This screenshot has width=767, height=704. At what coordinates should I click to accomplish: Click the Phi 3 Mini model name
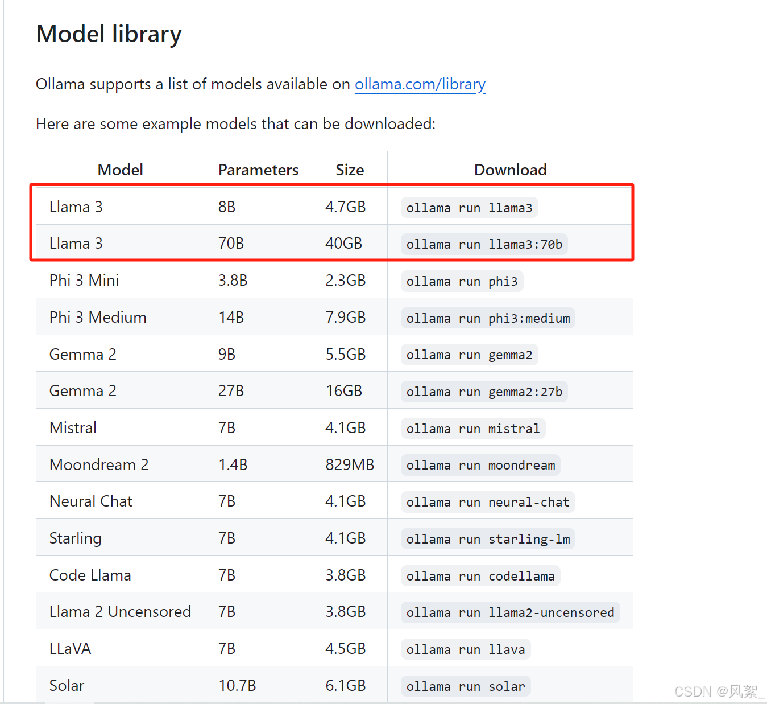coord(84,280)
